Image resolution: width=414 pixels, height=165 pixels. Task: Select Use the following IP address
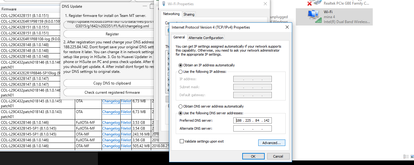point(180,72)
